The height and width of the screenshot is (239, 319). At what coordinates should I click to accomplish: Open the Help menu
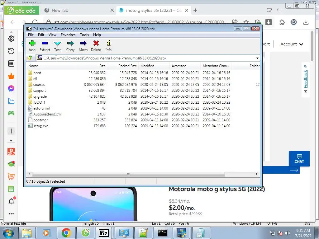[97, 35]
